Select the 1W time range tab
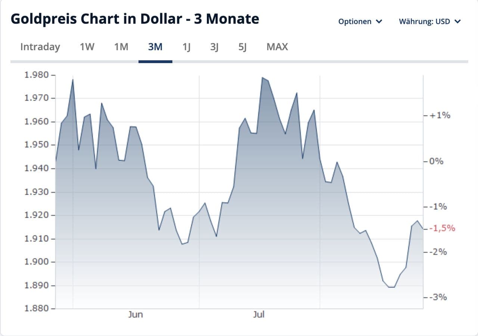Viewport: 478px width, 336px height. (87, 47)
